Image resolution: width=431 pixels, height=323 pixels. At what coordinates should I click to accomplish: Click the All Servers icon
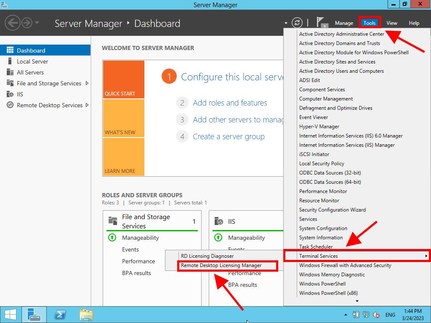[x=10, y=72]
